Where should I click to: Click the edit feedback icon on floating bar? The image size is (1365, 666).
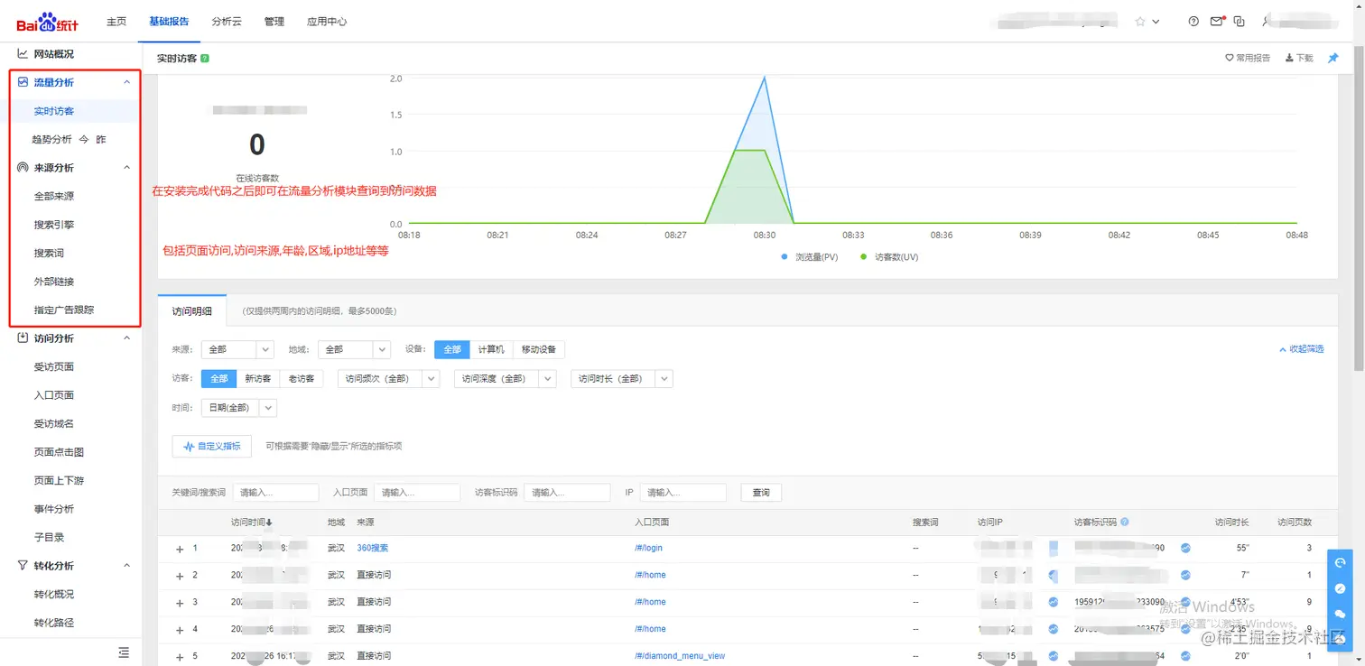pos(1340,588)
